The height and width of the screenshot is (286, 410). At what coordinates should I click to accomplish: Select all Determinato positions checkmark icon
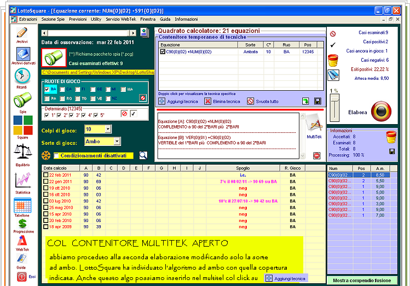coord(134,114)
